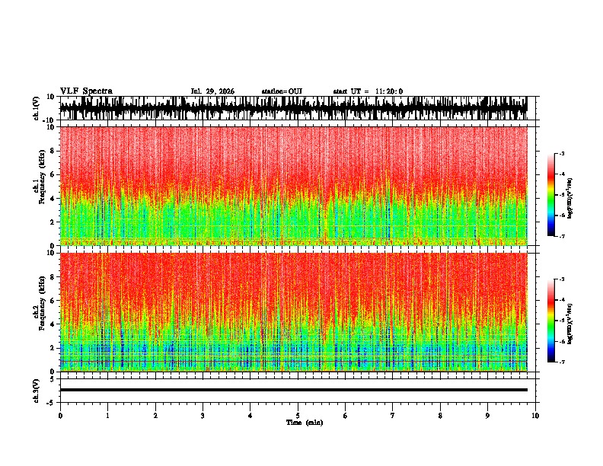Image resolution: width=603 pixels, height=466 pixels.
Task: Click the "5" tick on ch.3(V) axis
Action: point(53,378)
